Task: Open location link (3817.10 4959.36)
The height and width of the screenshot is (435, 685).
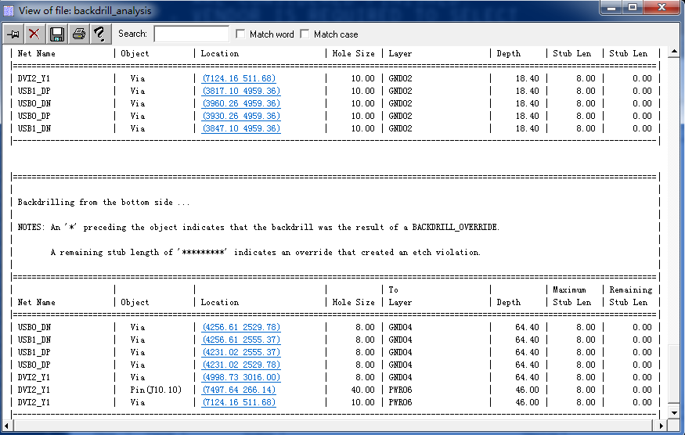Action: click(x=241, y=91)
